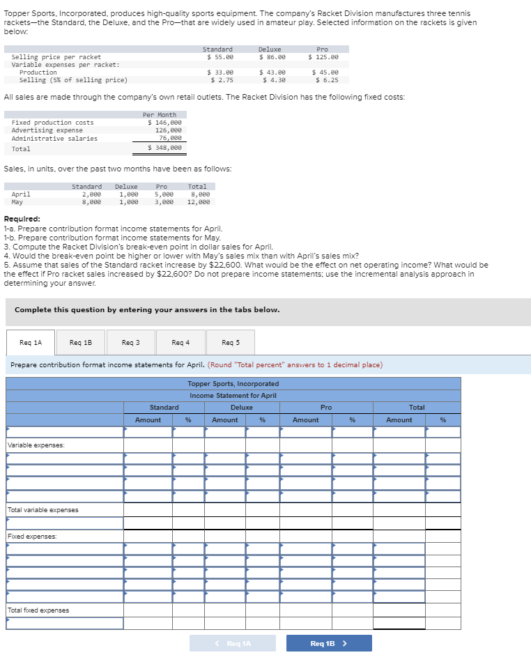Click the Deluxe production cost "$ 43.00"
Screen dimensions: 531x655
(272, 72)
